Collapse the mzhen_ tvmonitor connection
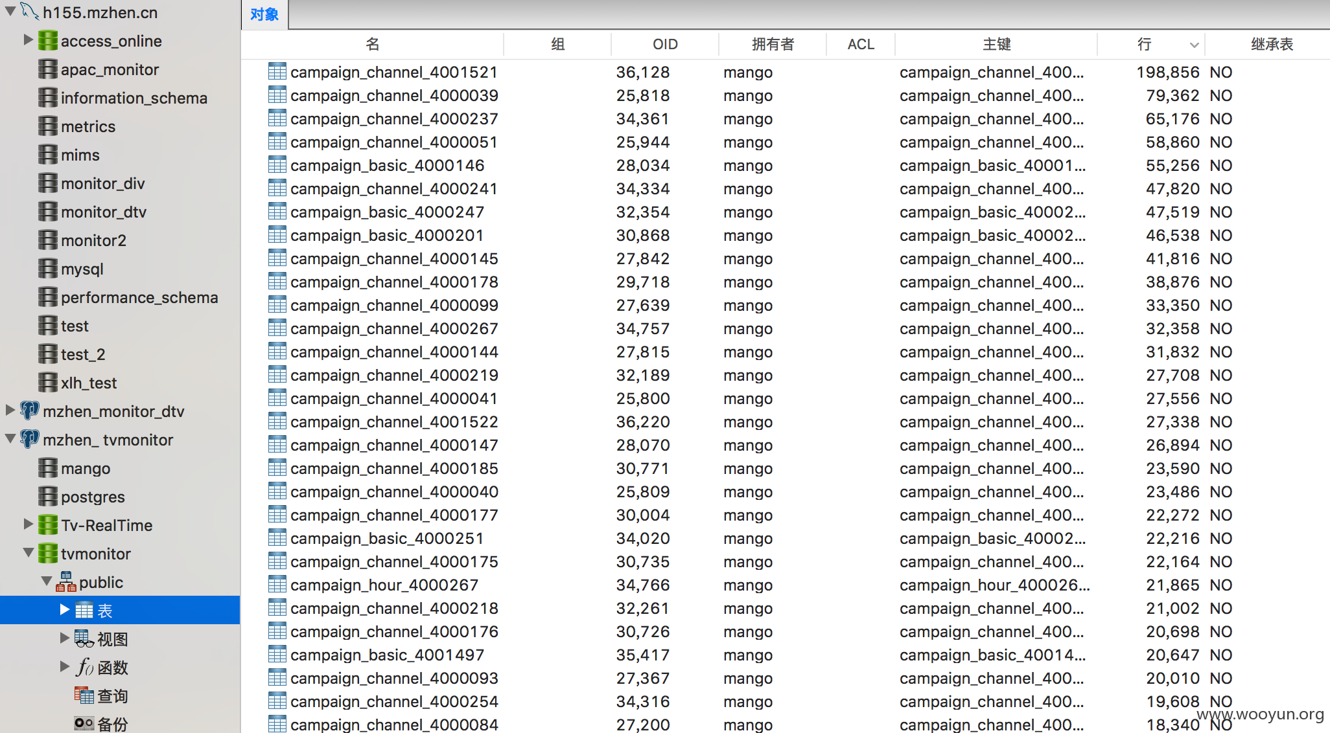Image resolution: width=1330 pixels, height=733 pixels. pos(10,439)
